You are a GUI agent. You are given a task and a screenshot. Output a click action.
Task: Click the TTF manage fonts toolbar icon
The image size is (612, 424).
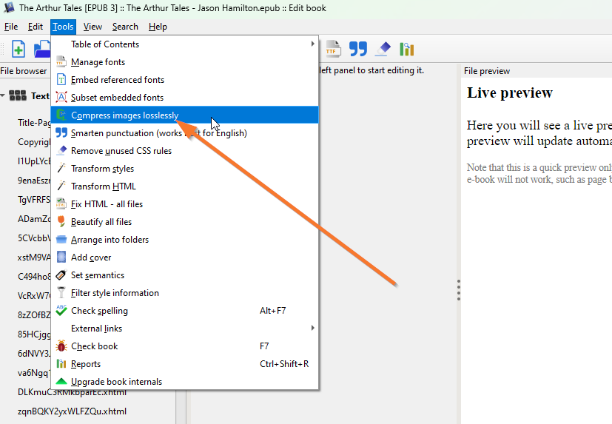333,49
